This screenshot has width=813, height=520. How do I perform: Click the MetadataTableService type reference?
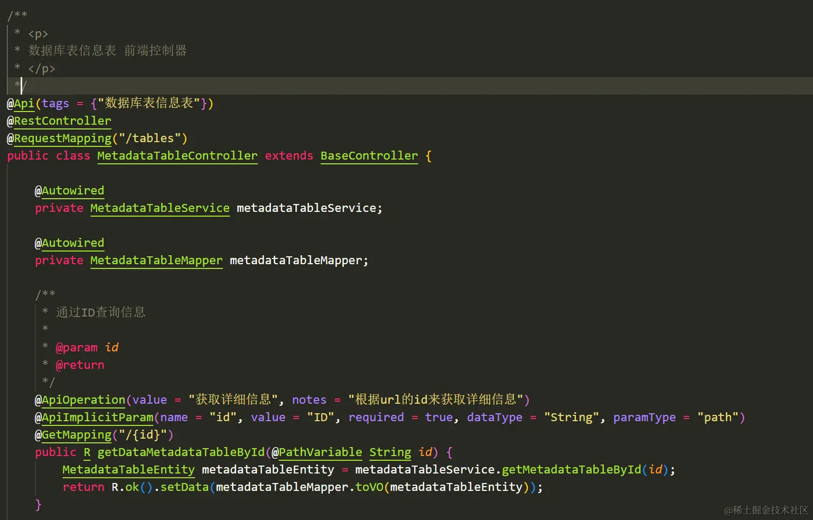click(x=160, y=208)
